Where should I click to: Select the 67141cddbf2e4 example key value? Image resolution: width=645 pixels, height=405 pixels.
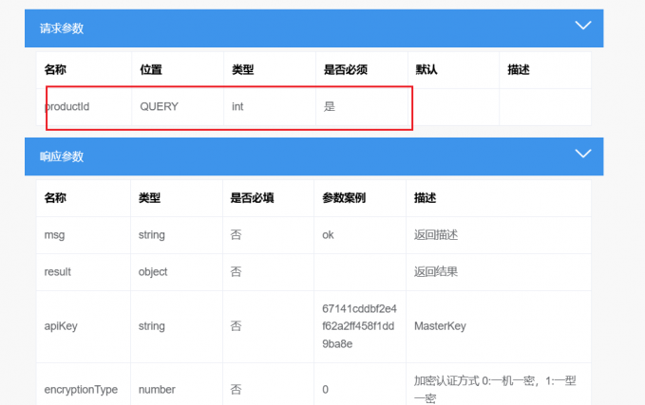coord(359,326)
